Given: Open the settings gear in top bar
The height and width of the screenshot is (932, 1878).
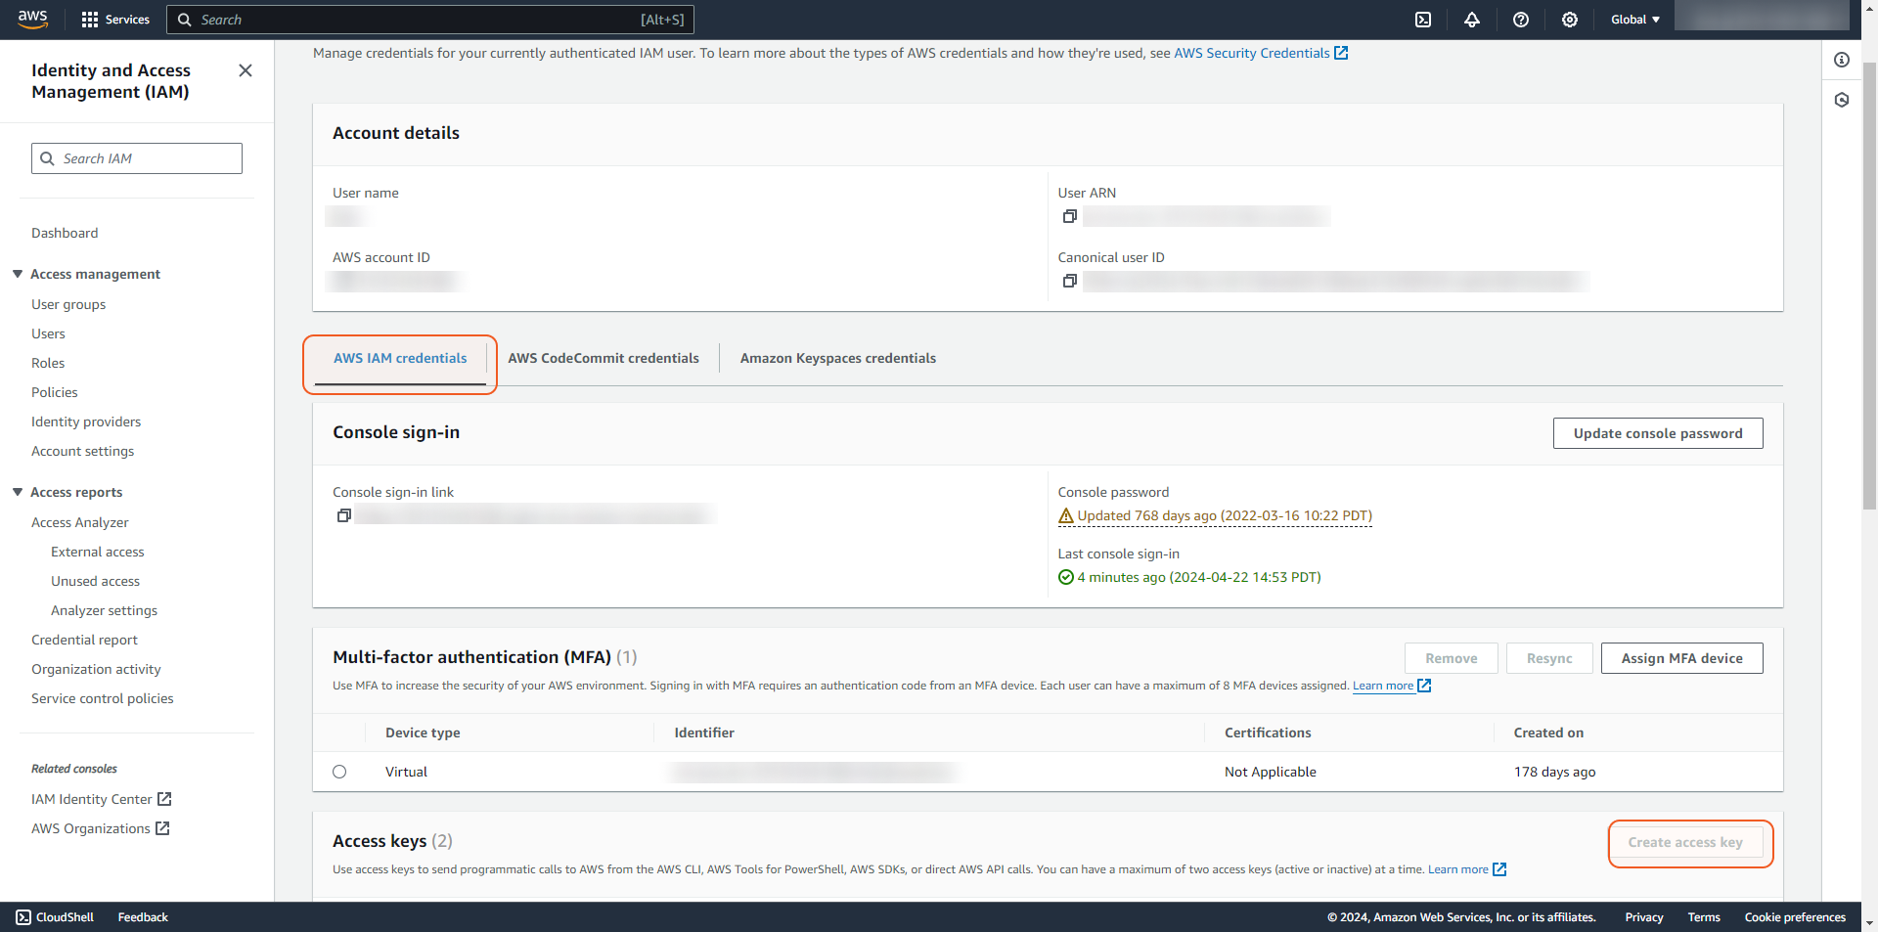Looking at the screenshot, I should click(x=1570, y=20).
